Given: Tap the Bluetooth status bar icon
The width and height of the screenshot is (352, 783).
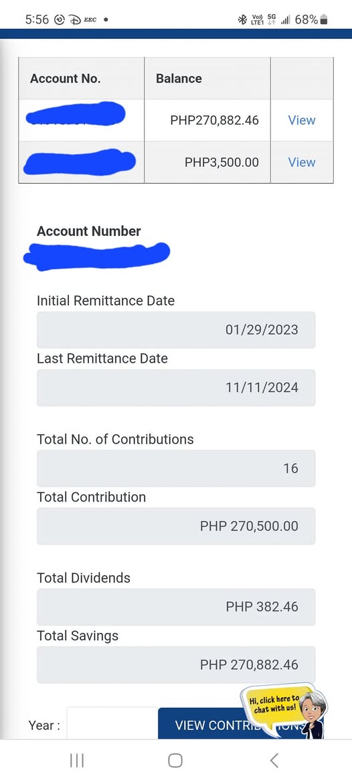Looking at the screenshot, I should click(242, 19).
